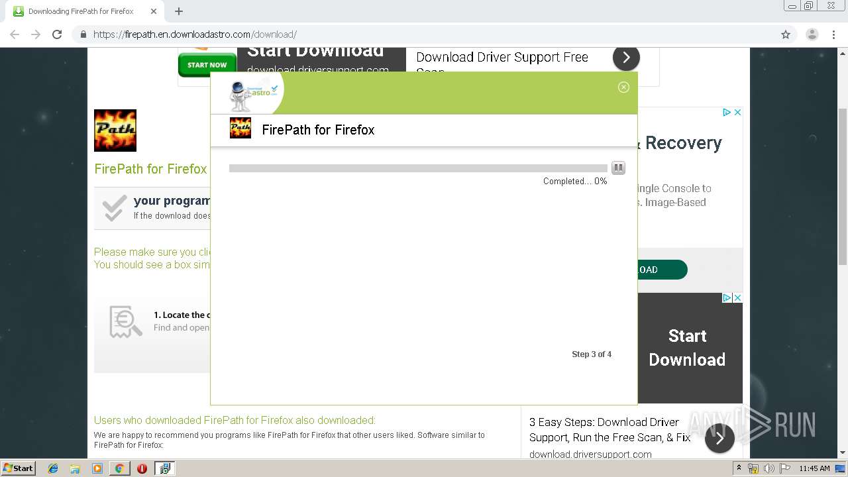Switch to Chrome taskbar button
This screenshot has height=477, width=848.
(119, 468)
